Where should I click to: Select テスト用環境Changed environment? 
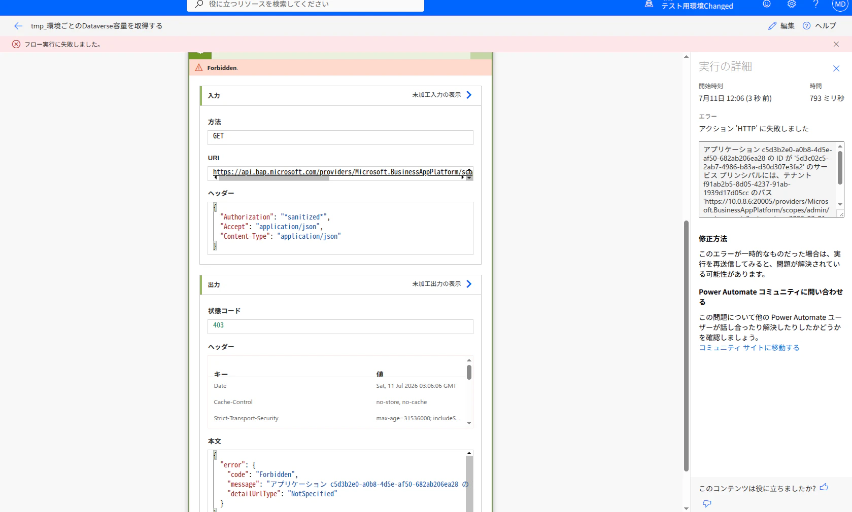point(697,6)
